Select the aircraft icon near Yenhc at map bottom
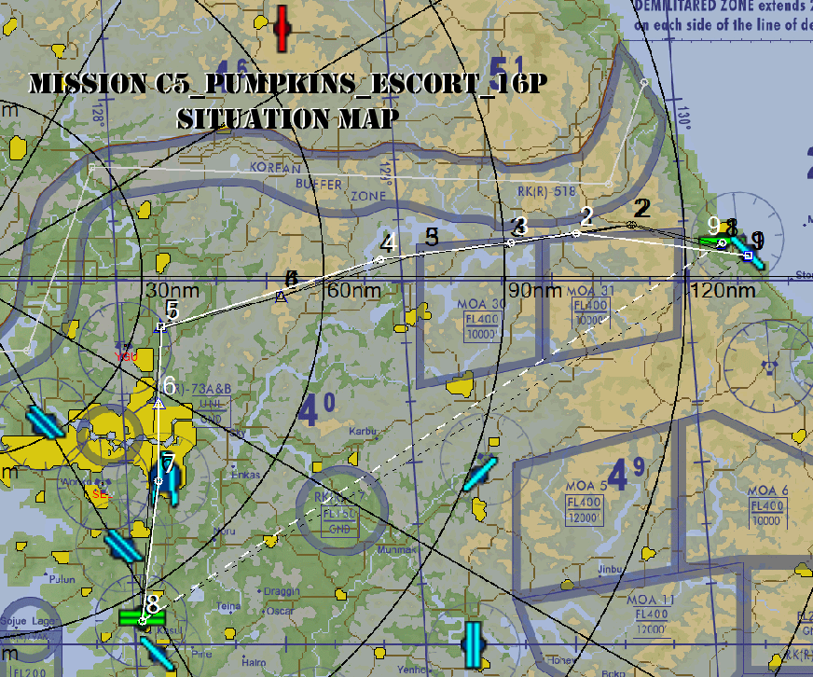Image resolution: width=813 pixels, height=677 pixels. point(472,645)
